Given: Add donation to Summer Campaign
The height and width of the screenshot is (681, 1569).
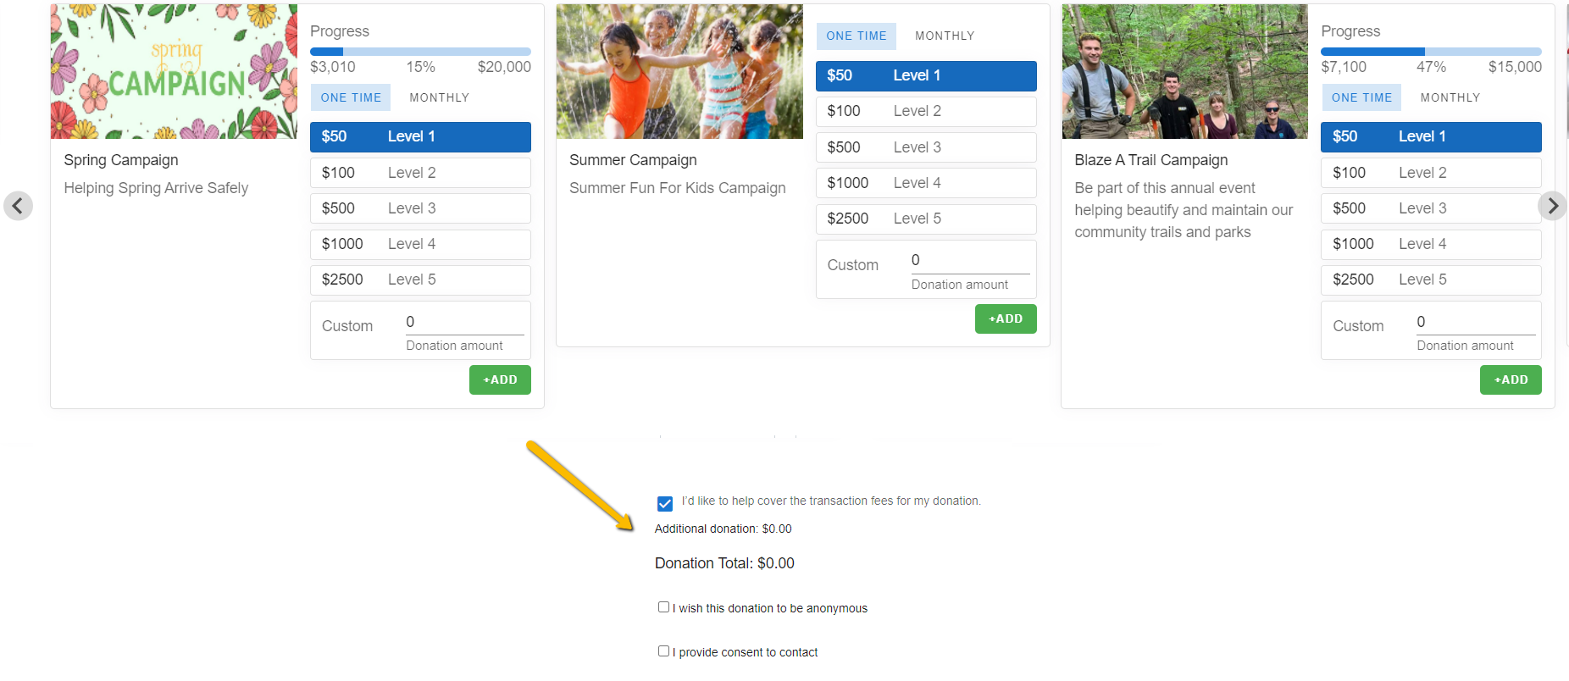Looking at the screenshot, I should [1006, 318].
